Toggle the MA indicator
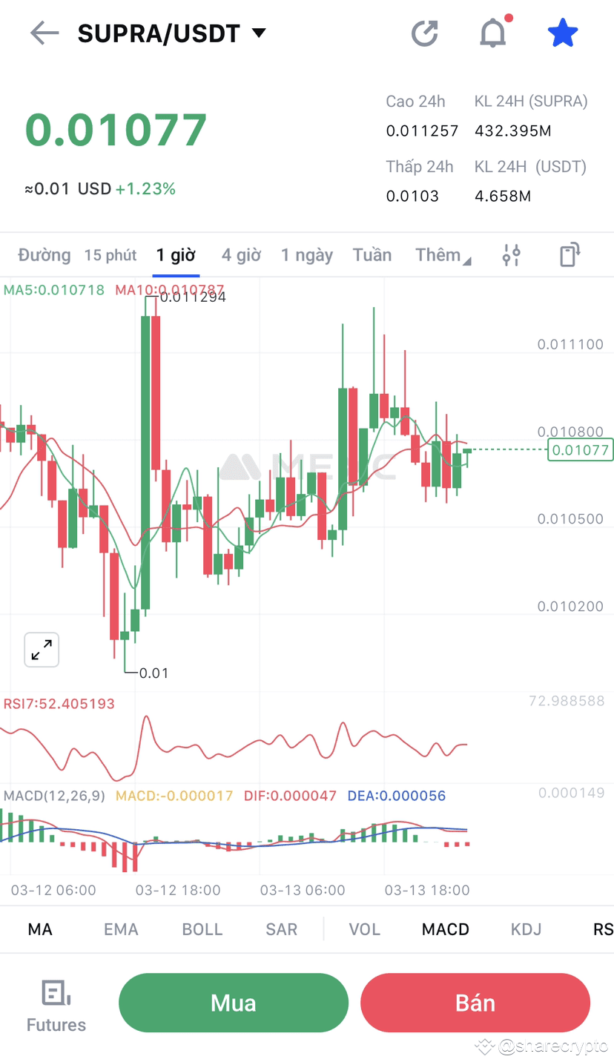The height and width of the screenshot is (1062, 614). (40, 929)
